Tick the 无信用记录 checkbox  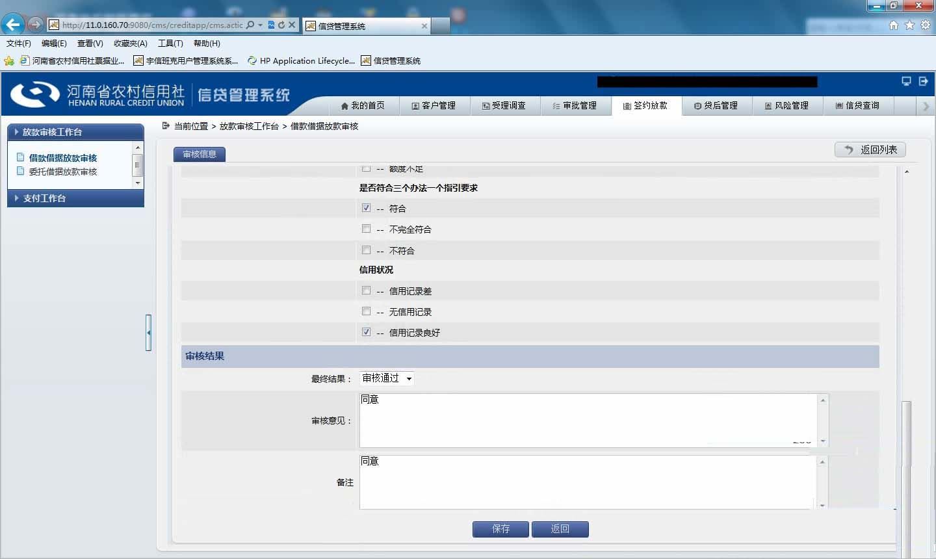[366, 311]
